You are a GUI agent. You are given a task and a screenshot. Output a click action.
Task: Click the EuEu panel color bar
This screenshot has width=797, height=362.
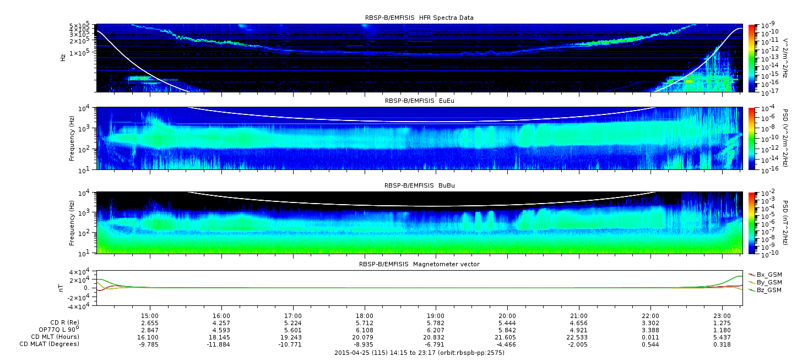tap(751, 139)
